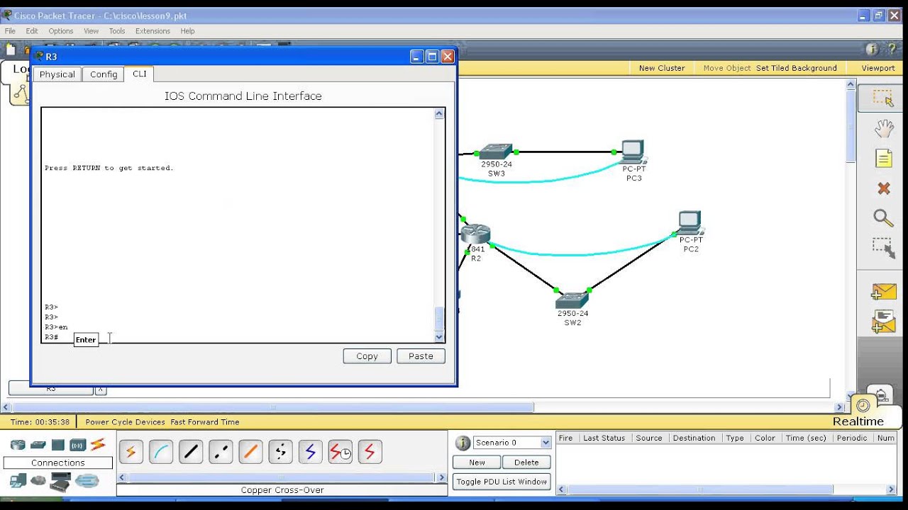This screenshot has height=510, width=908.
Task: Open the Help menu
Action: point(187,31)
